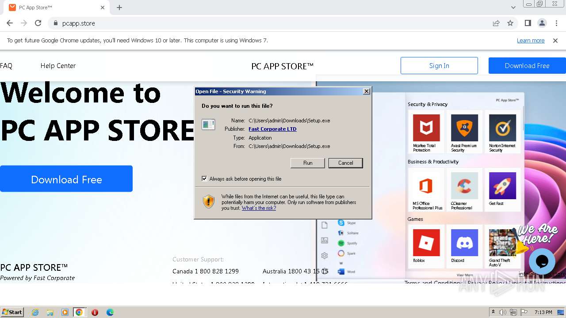Click the What's the risk? link
The width and height of the screenshot is (566, 318).
click(259, 208)
